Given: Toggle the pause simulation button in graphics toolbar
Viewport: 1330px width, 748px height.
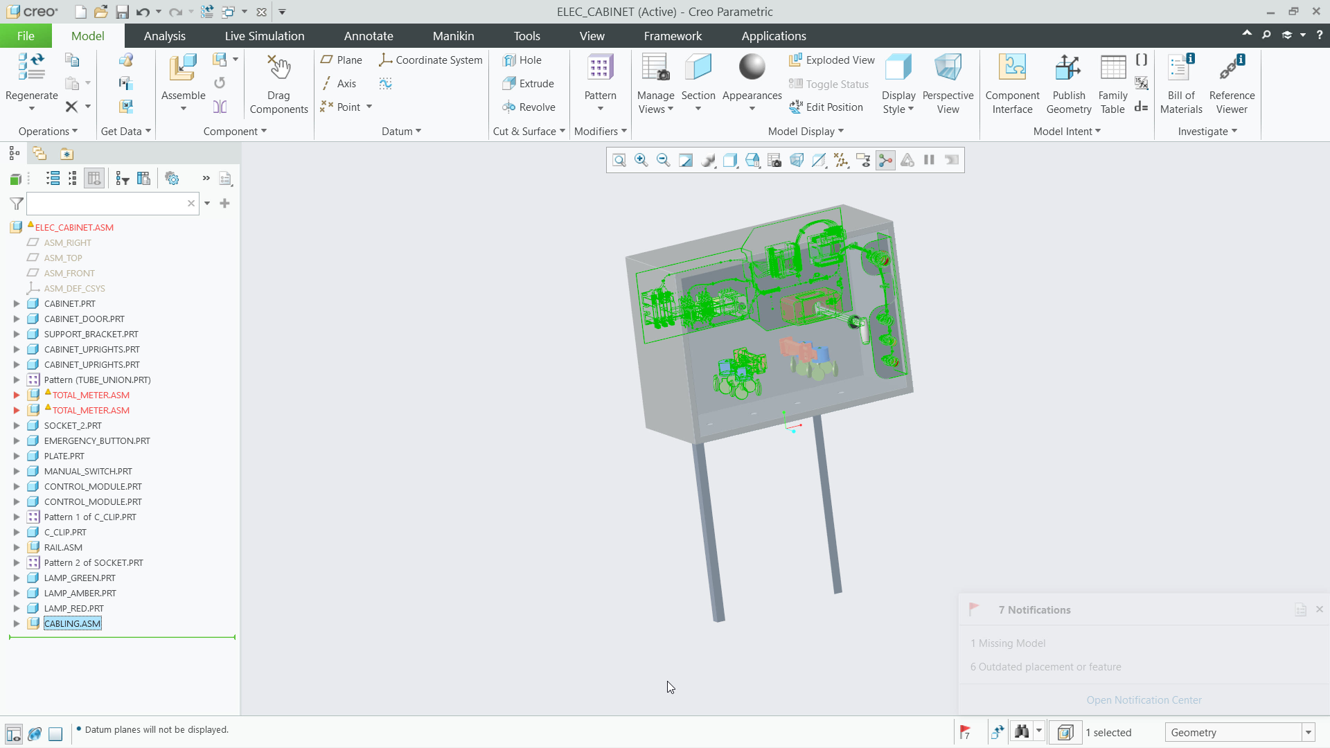Looking at the screenshot, I should [930, 160].
